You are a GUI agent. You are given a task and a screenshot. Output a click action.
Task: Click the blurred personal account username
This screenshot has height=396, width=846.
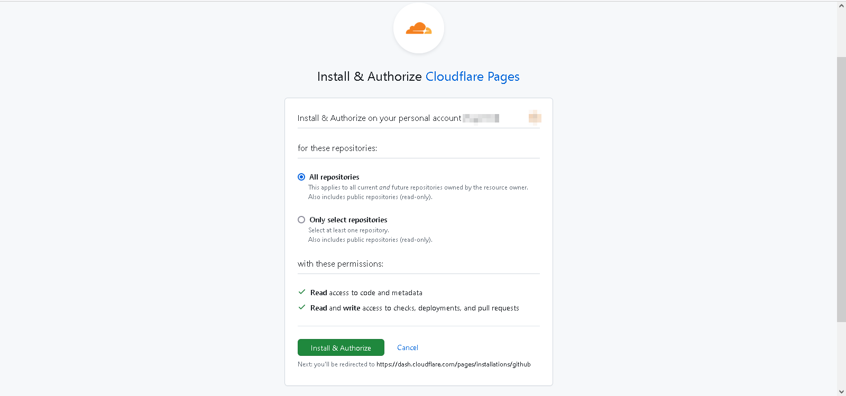pos(481,118)
